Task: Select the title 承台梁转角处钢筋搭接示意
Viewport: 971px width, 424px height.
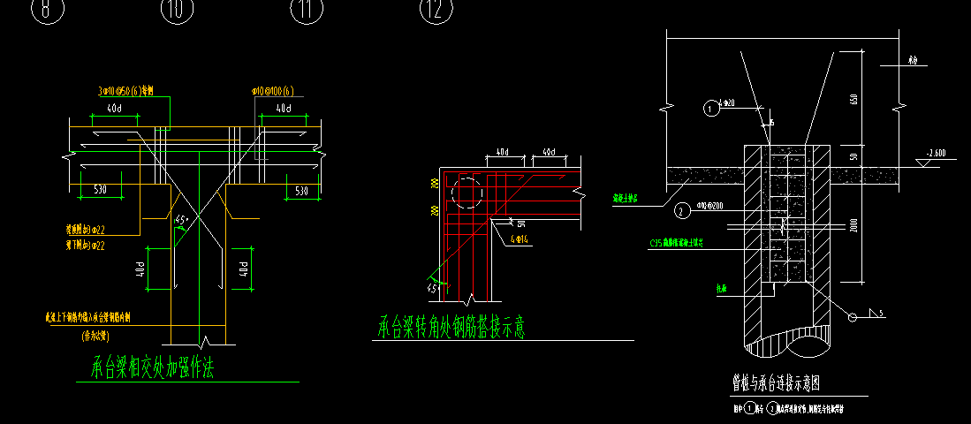Action: [x=451, y=328]
